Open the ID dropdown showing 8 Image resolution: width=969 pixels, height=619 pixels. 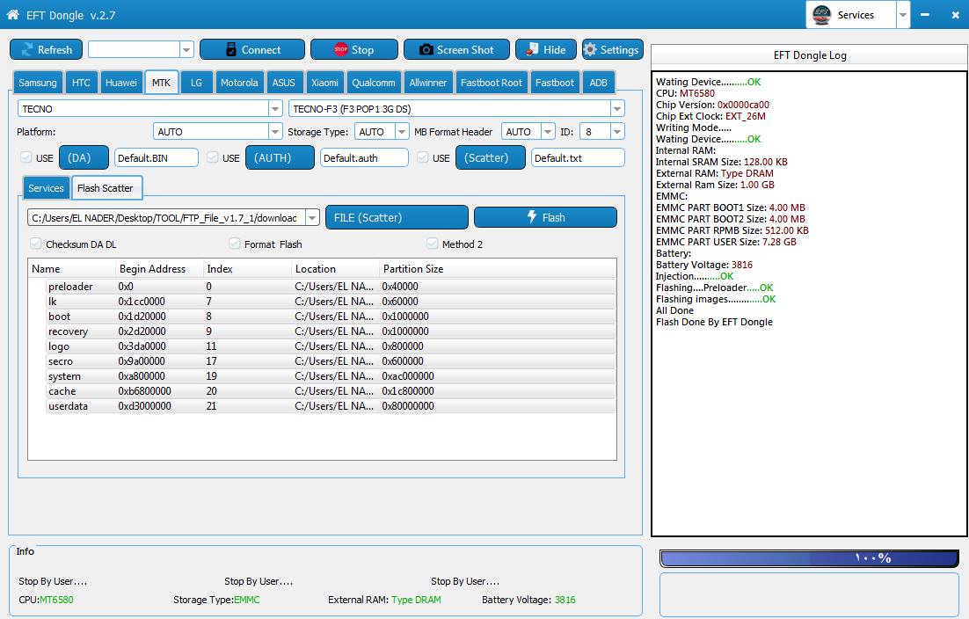pyautogui.click(x=616, y=132)
